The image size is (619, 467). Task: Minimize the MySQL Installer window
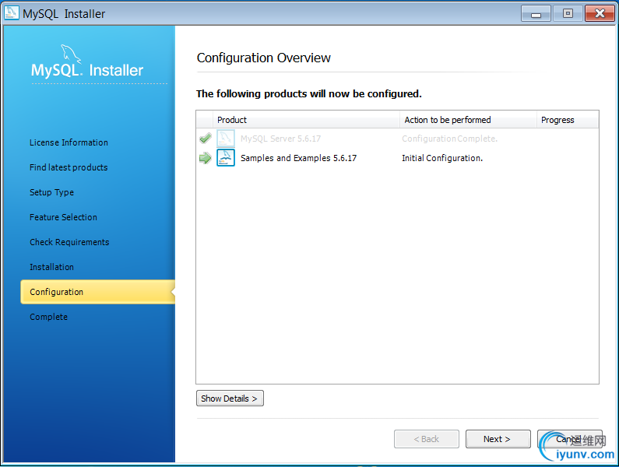click(536, 13)
